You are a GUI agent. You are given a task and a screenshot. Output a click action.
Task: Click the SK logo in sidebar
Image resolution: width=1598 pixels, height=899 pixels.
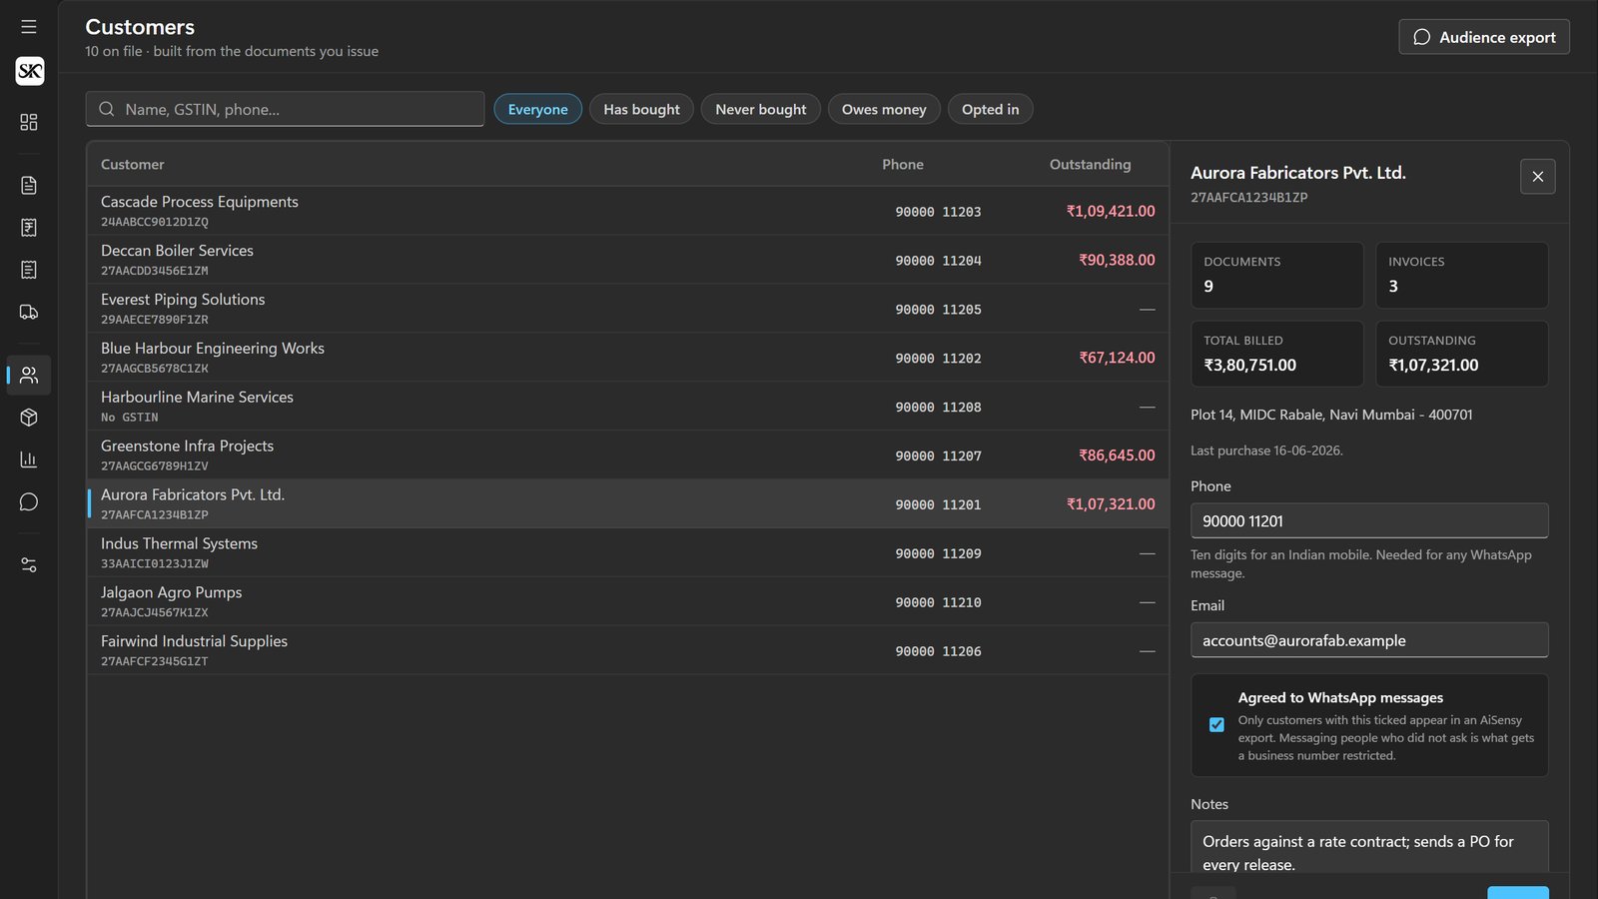tap(30, 71)
